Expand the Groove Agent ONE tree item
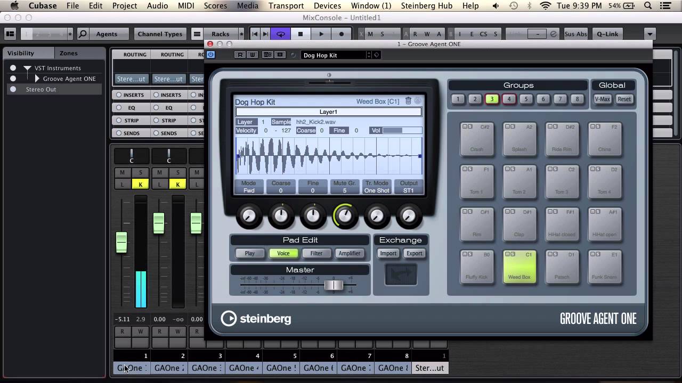The width and height of the screenshot is (682, 383). [x=37, y=79]
